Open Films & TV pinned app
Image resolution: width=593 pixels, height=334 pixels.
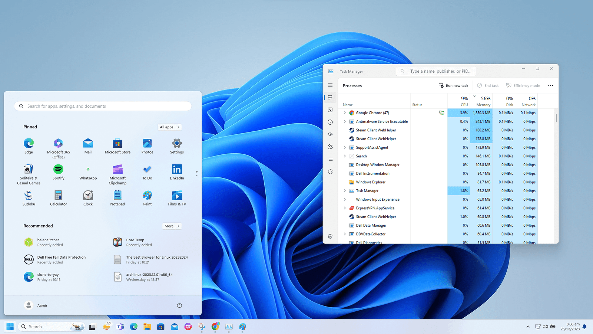click(x=177, y=198)
